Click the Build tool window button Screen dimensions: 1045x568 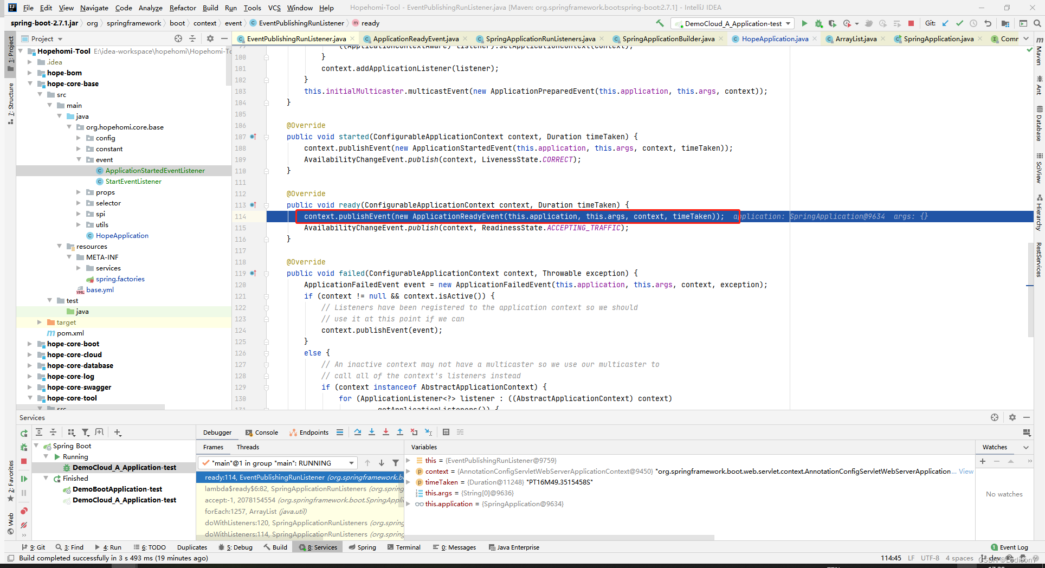coord(275,547)
